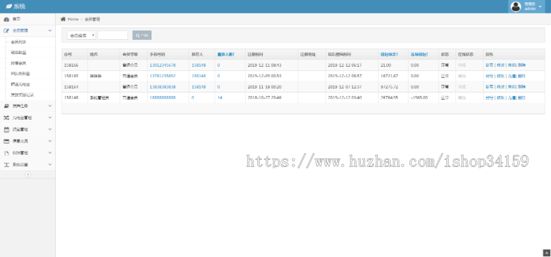This screenshot has height=257, width=551.
Task: Click last login time 2019-12-07 12:37
Action: tap(345, 87)
